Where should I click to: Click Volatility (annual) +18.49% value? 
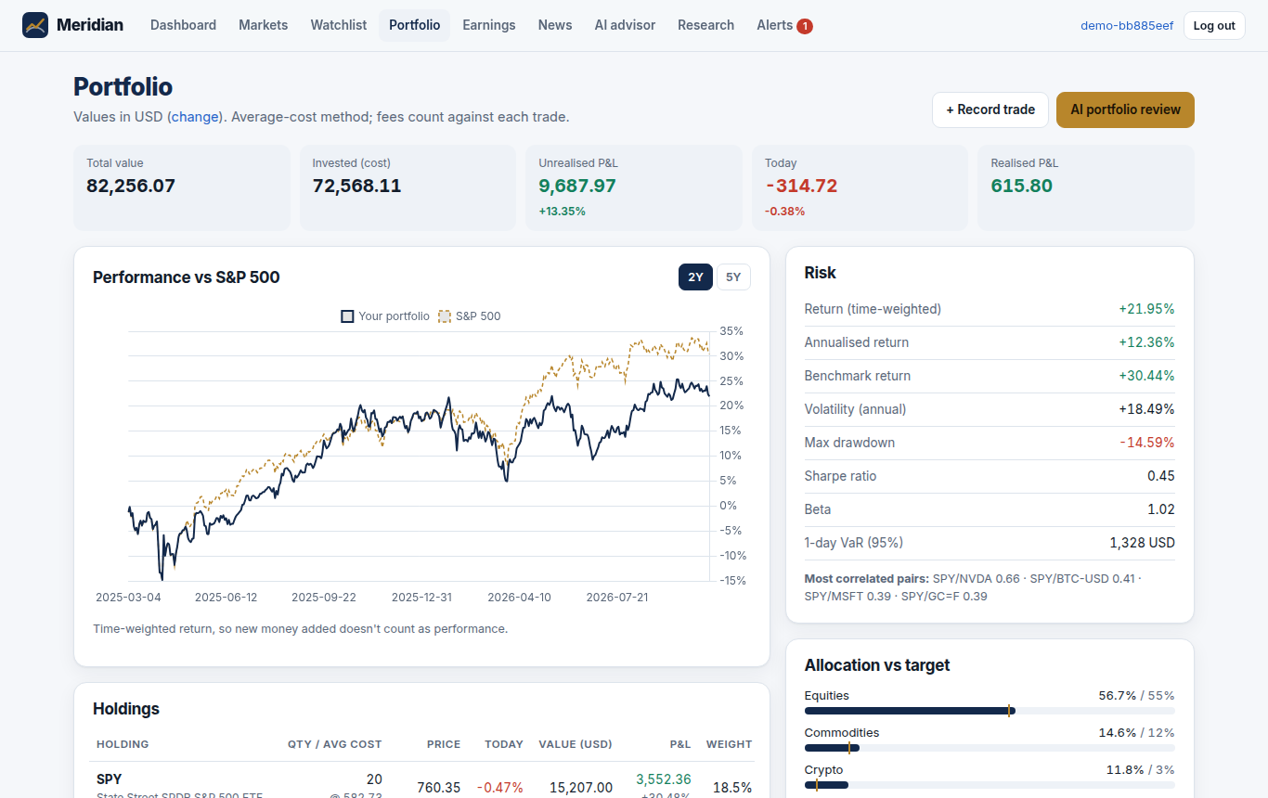[1146, 409]
